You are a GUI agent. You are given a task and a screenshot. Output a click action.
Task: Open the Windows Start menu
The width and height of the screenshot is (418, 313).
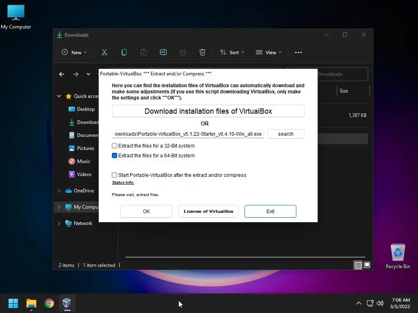[13, 303]
